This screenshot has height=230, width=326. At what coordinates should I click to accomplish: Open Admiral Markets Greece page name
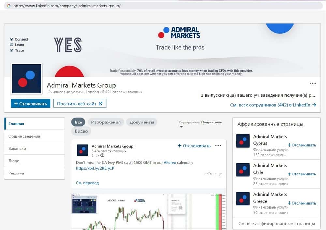tap(270, 198)
